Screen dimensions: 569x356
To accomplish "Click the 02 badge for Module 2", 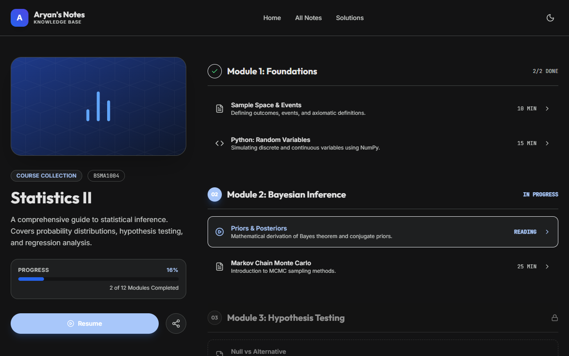I will [215, 194].
